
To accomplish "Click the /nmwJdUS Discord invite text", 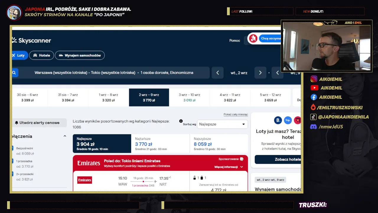I will (x=331, y=127).
